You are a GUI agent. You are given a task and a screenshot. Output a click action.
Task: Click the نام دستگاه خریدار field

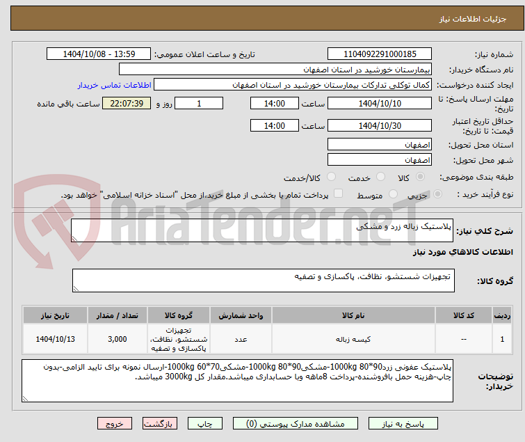275,70
